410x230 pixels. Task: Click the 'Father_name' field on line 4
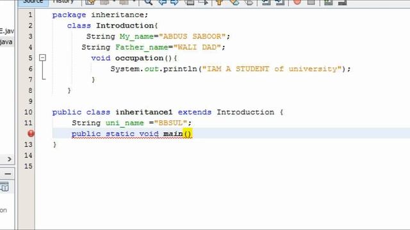pyautogui.click(x=142, y=47)
